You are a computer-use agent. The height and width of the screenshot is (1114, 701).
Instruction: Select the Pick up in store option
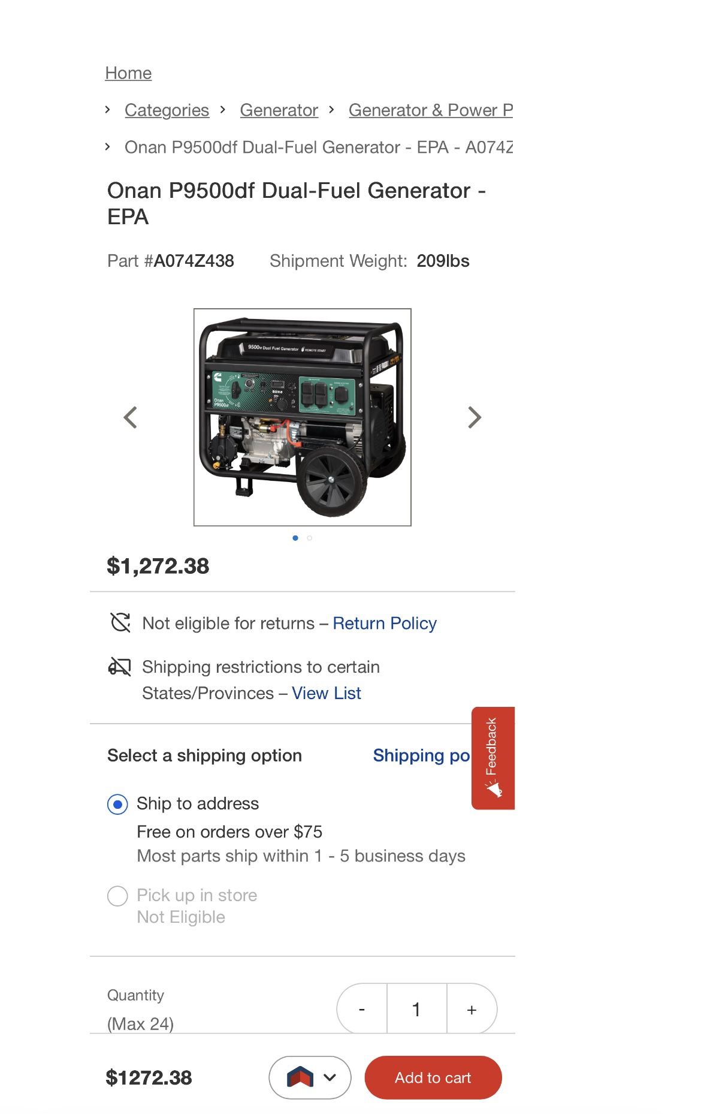click(x=117, y=896)
